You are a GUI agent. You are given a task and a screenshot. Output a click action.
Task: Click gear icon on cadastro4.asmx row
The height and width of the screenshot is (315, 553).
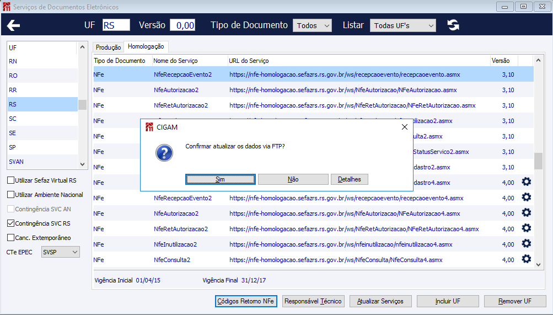tap(526, 181)
